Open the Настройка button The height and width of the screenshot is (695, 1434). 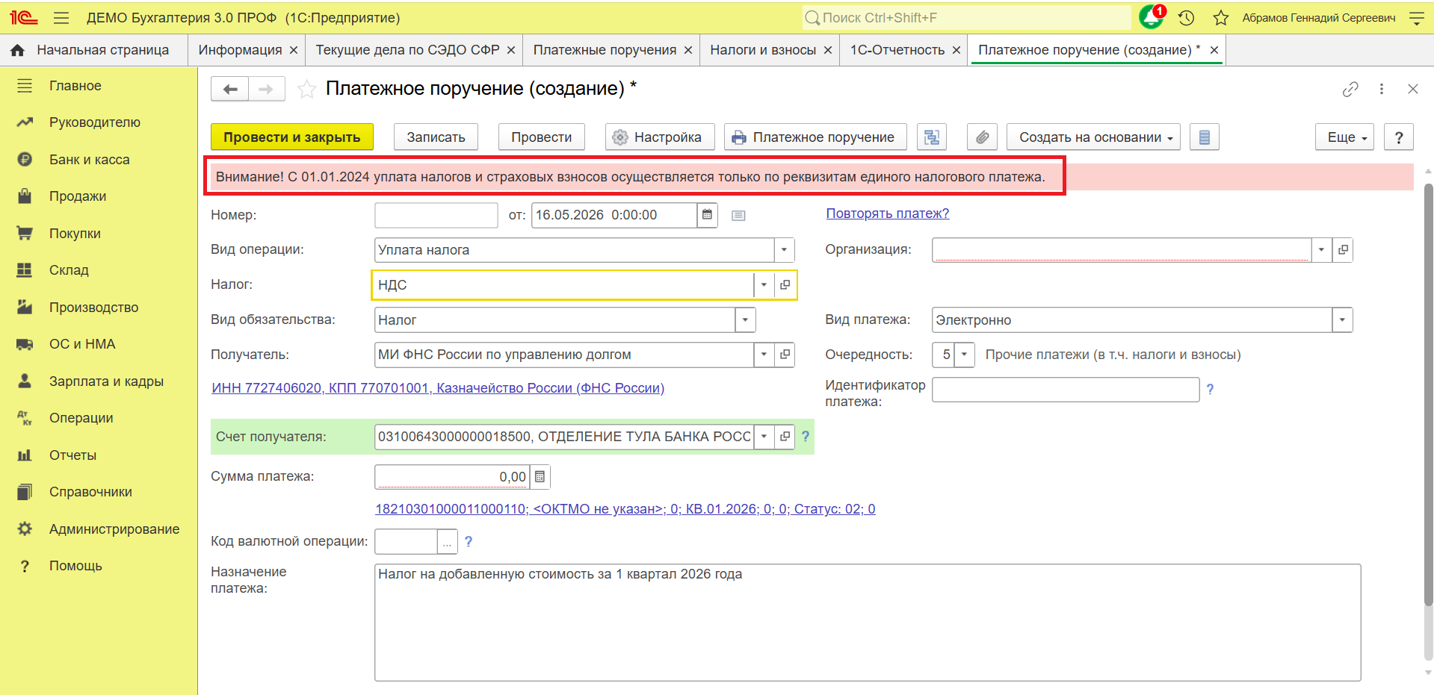[660, 137]
